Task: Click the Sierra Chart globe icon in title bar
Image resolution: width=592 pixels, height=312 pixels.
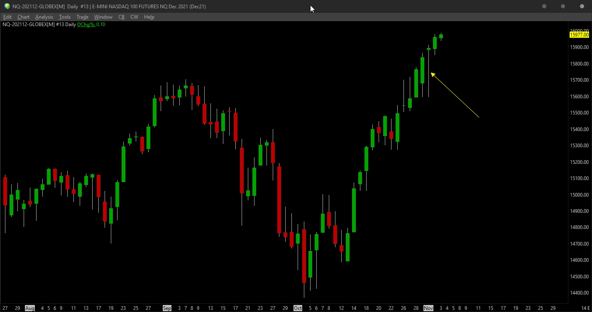Action: point(7,6)
